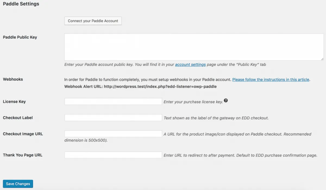
Task: Open the webhook instructions article link
Action: pos(271,80)
